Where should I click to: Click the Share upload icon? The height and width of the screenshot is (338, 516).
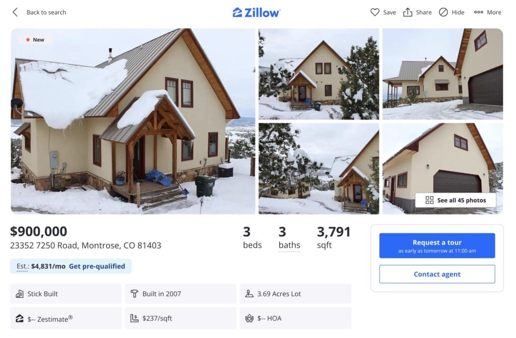pyautogui.click(x=408, y=12)
